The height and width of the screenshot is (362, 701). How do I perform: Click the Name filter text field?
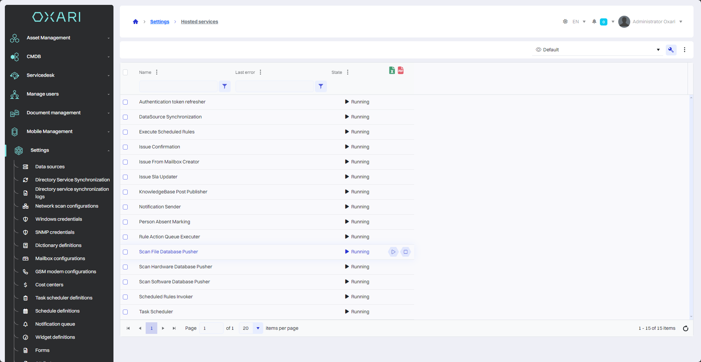(x=178, y=86)
